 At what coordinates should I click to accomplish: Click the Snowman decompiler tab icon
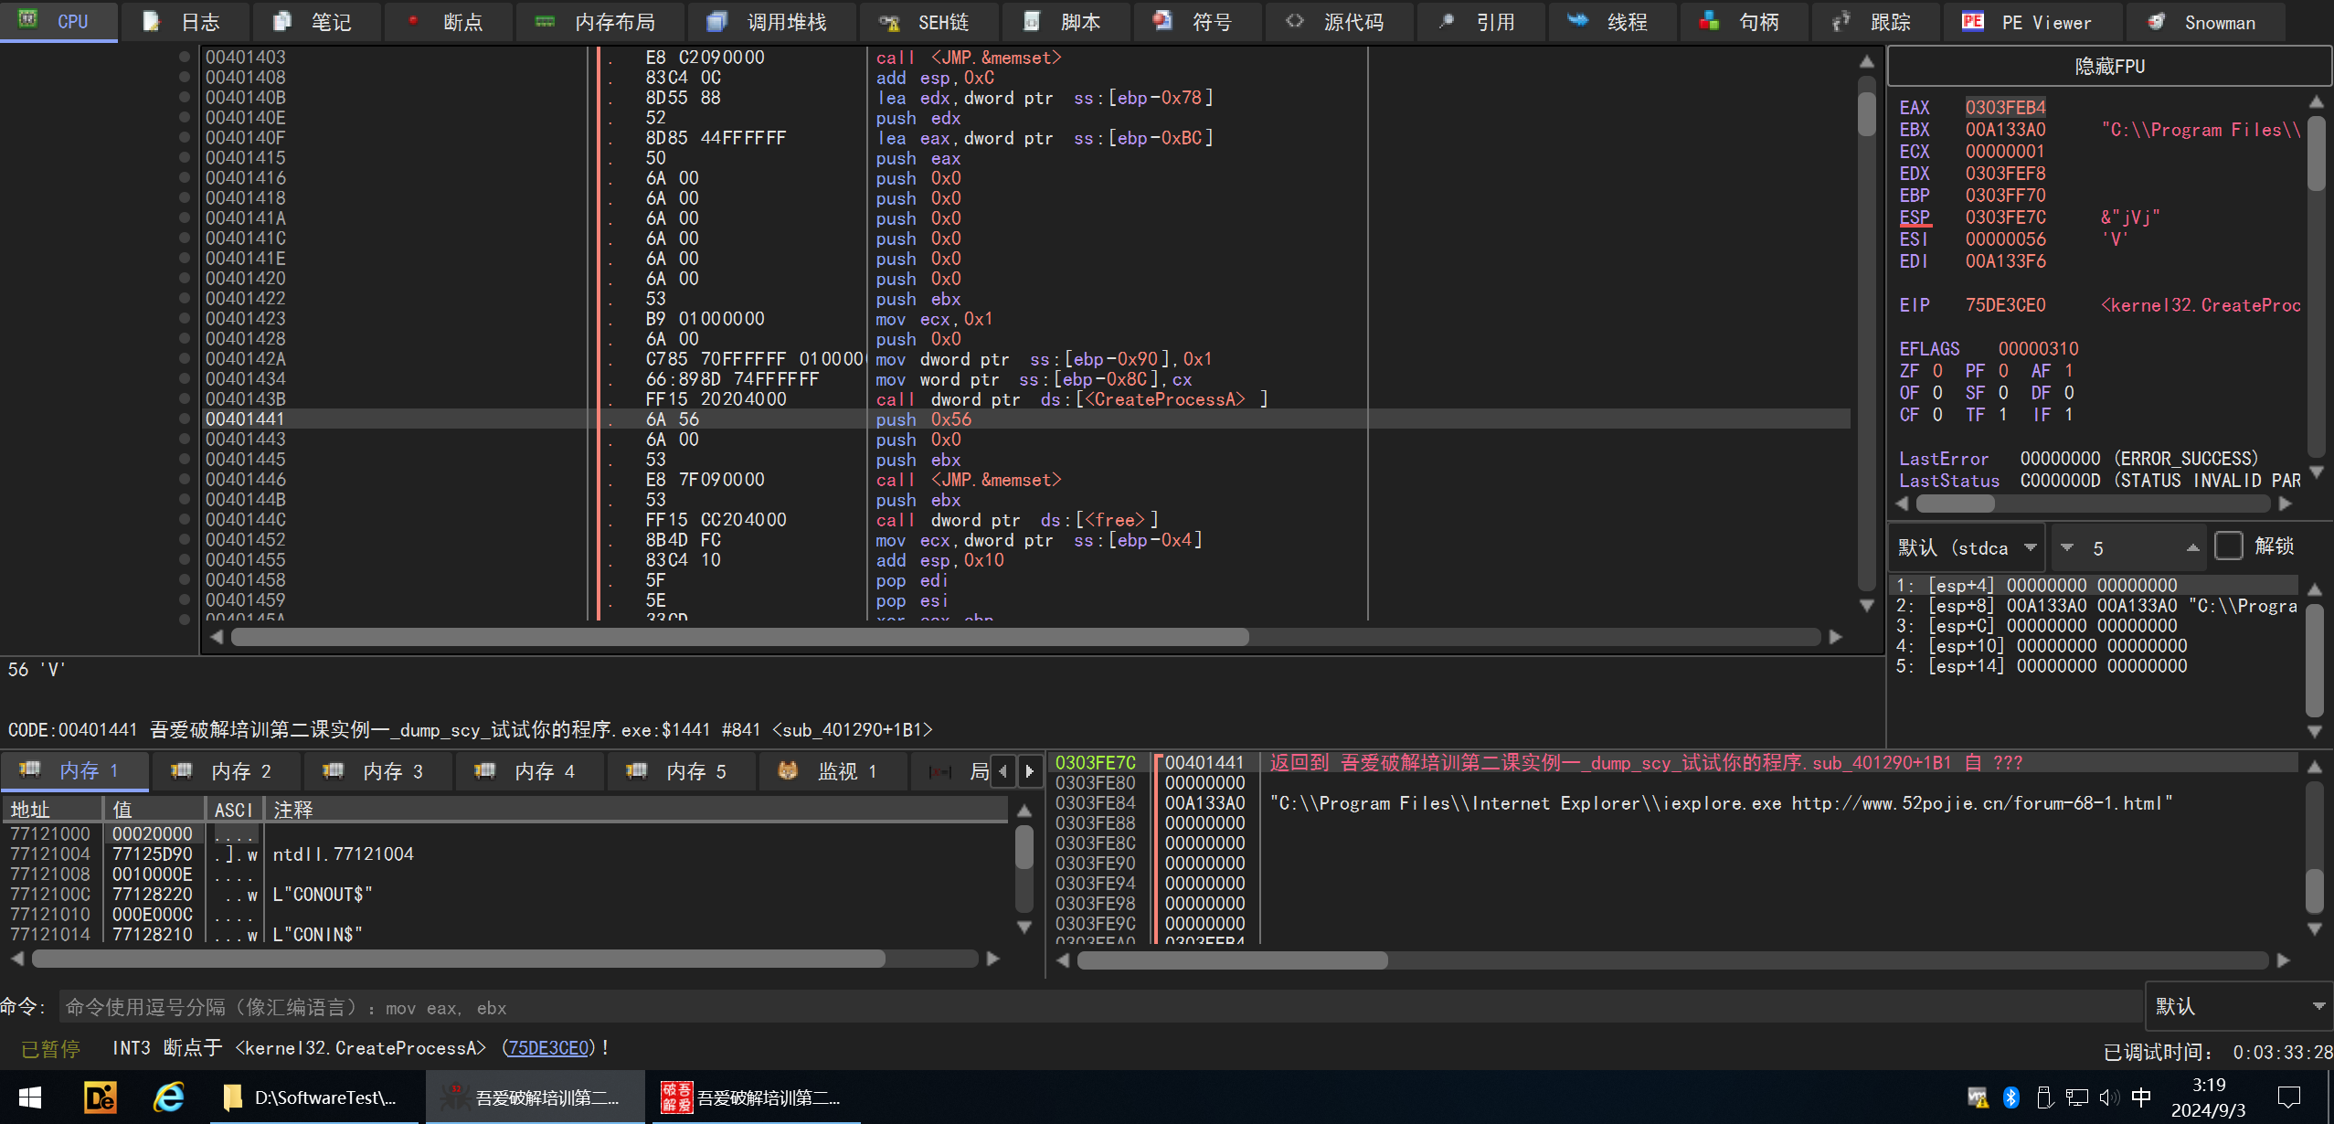point(2156,21)
